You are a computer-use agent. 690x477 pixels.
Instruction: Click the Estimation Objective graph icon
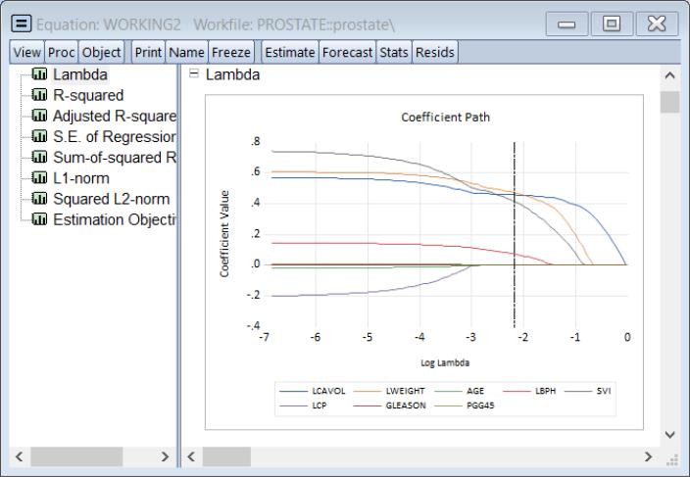(42, 218)
